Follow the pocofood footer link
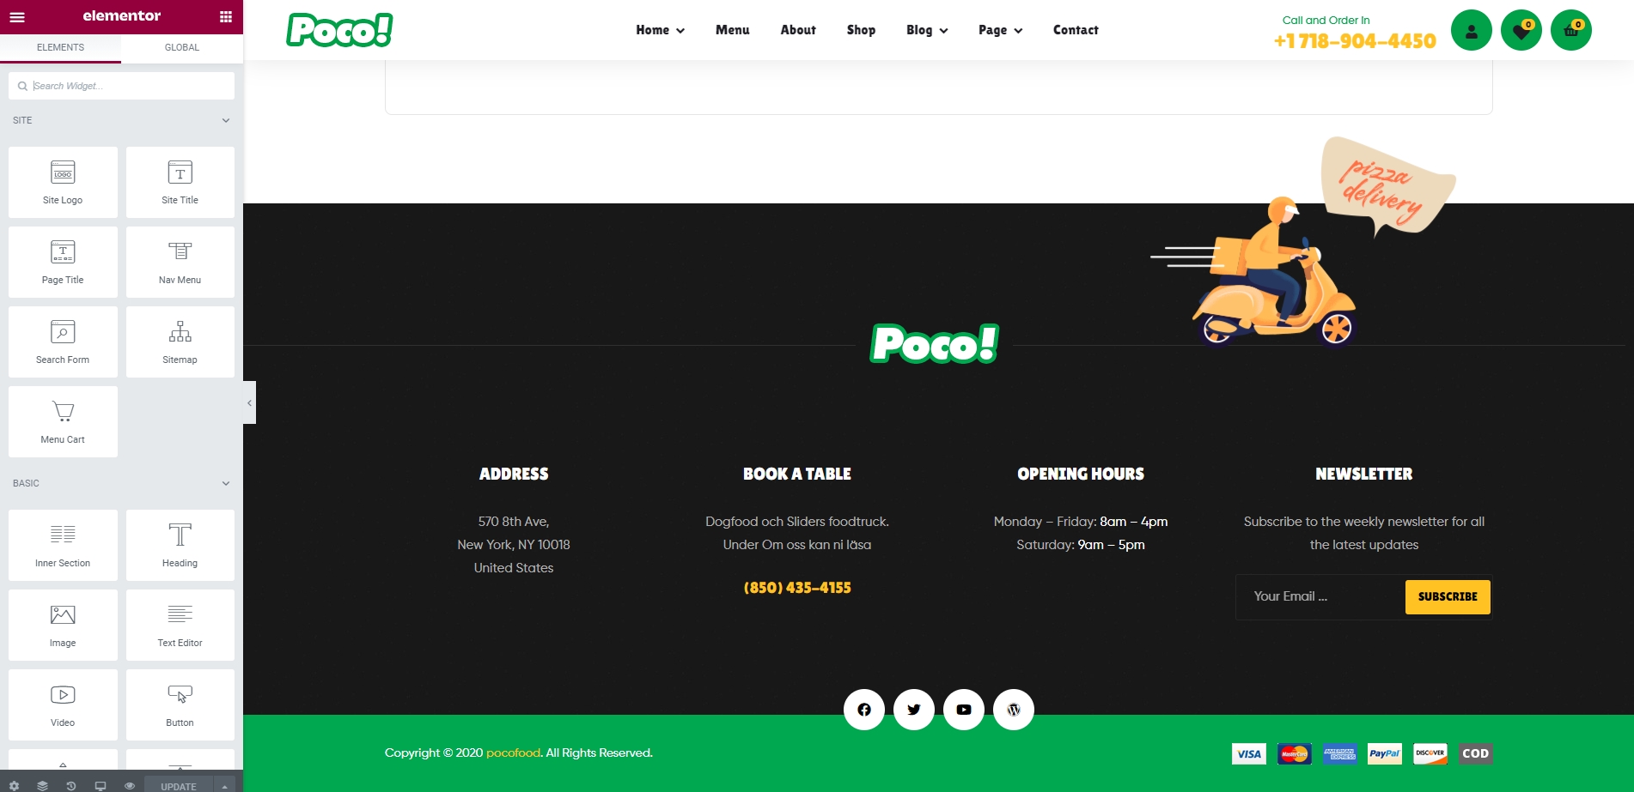 tap(513, 753)
